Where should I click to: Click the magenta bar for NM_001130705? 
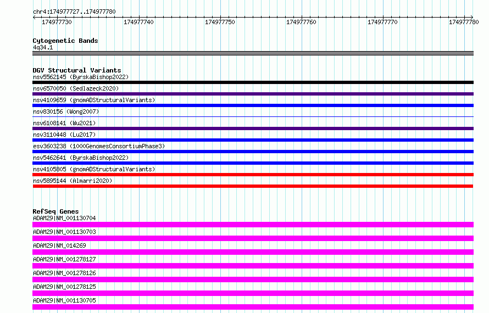point(253,307)
